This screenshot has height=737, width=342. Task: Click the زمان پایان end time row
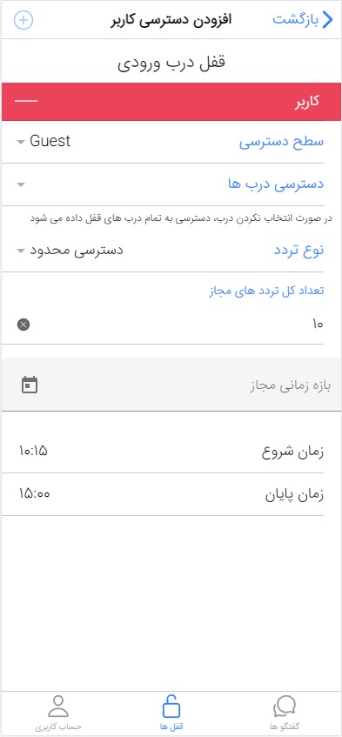(x=171, y=494)
